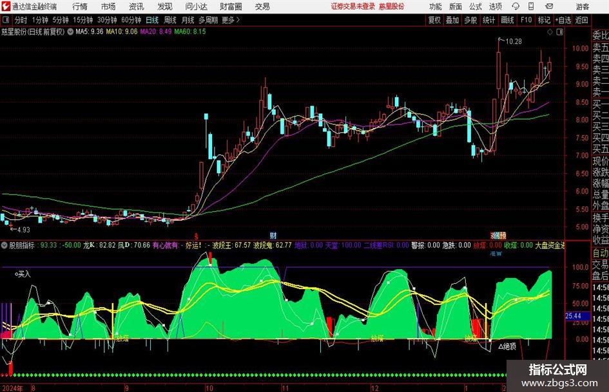The width and height of the screenshot is (609, 392).
Task: Open the F10 company info
Action: [x=526, y=20]
